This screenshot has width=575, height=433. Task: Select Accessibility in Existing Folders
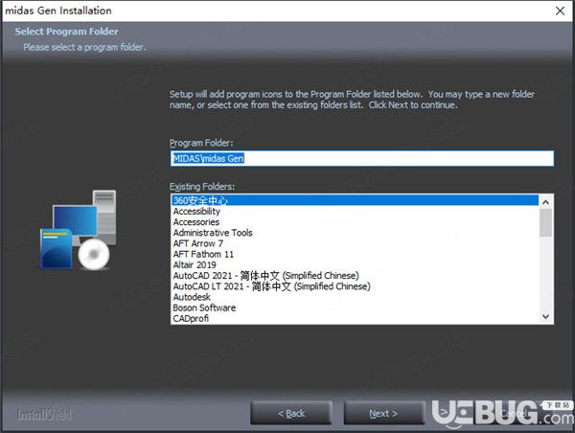(x=355, y=212)
